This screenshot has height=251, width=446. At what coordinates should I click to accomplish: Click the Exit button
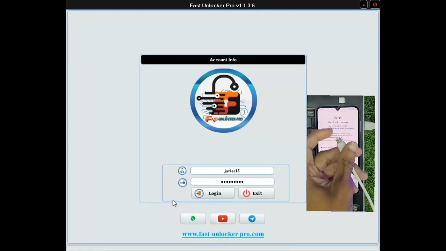256,193
